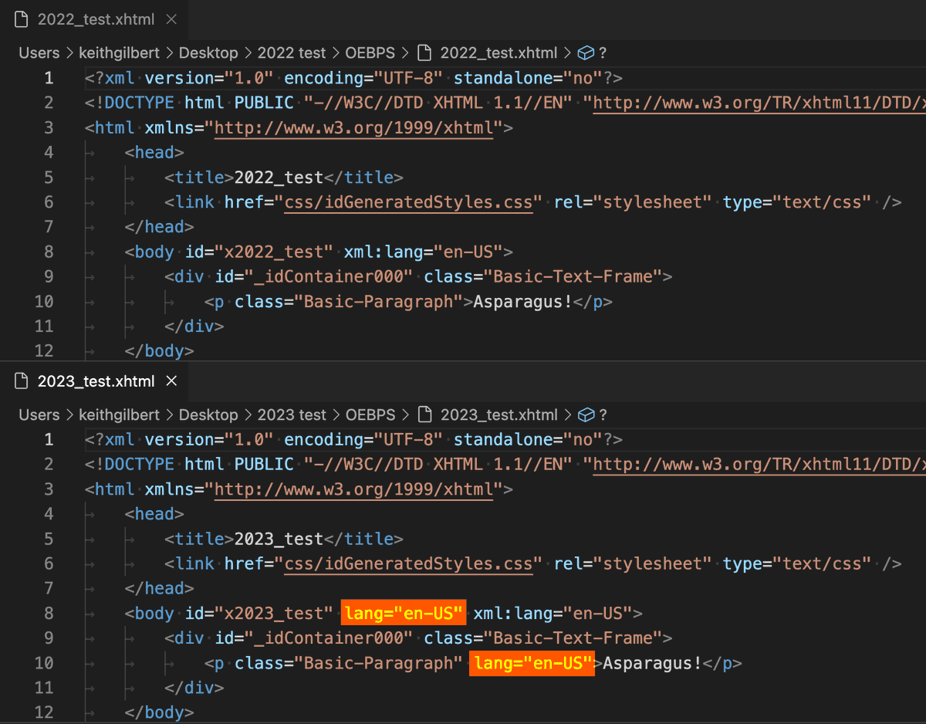Viewport: 926px width, 724px height.
Task: Click "Basic-Text-Frame" class in top editor
Action: tap(573, 276)
